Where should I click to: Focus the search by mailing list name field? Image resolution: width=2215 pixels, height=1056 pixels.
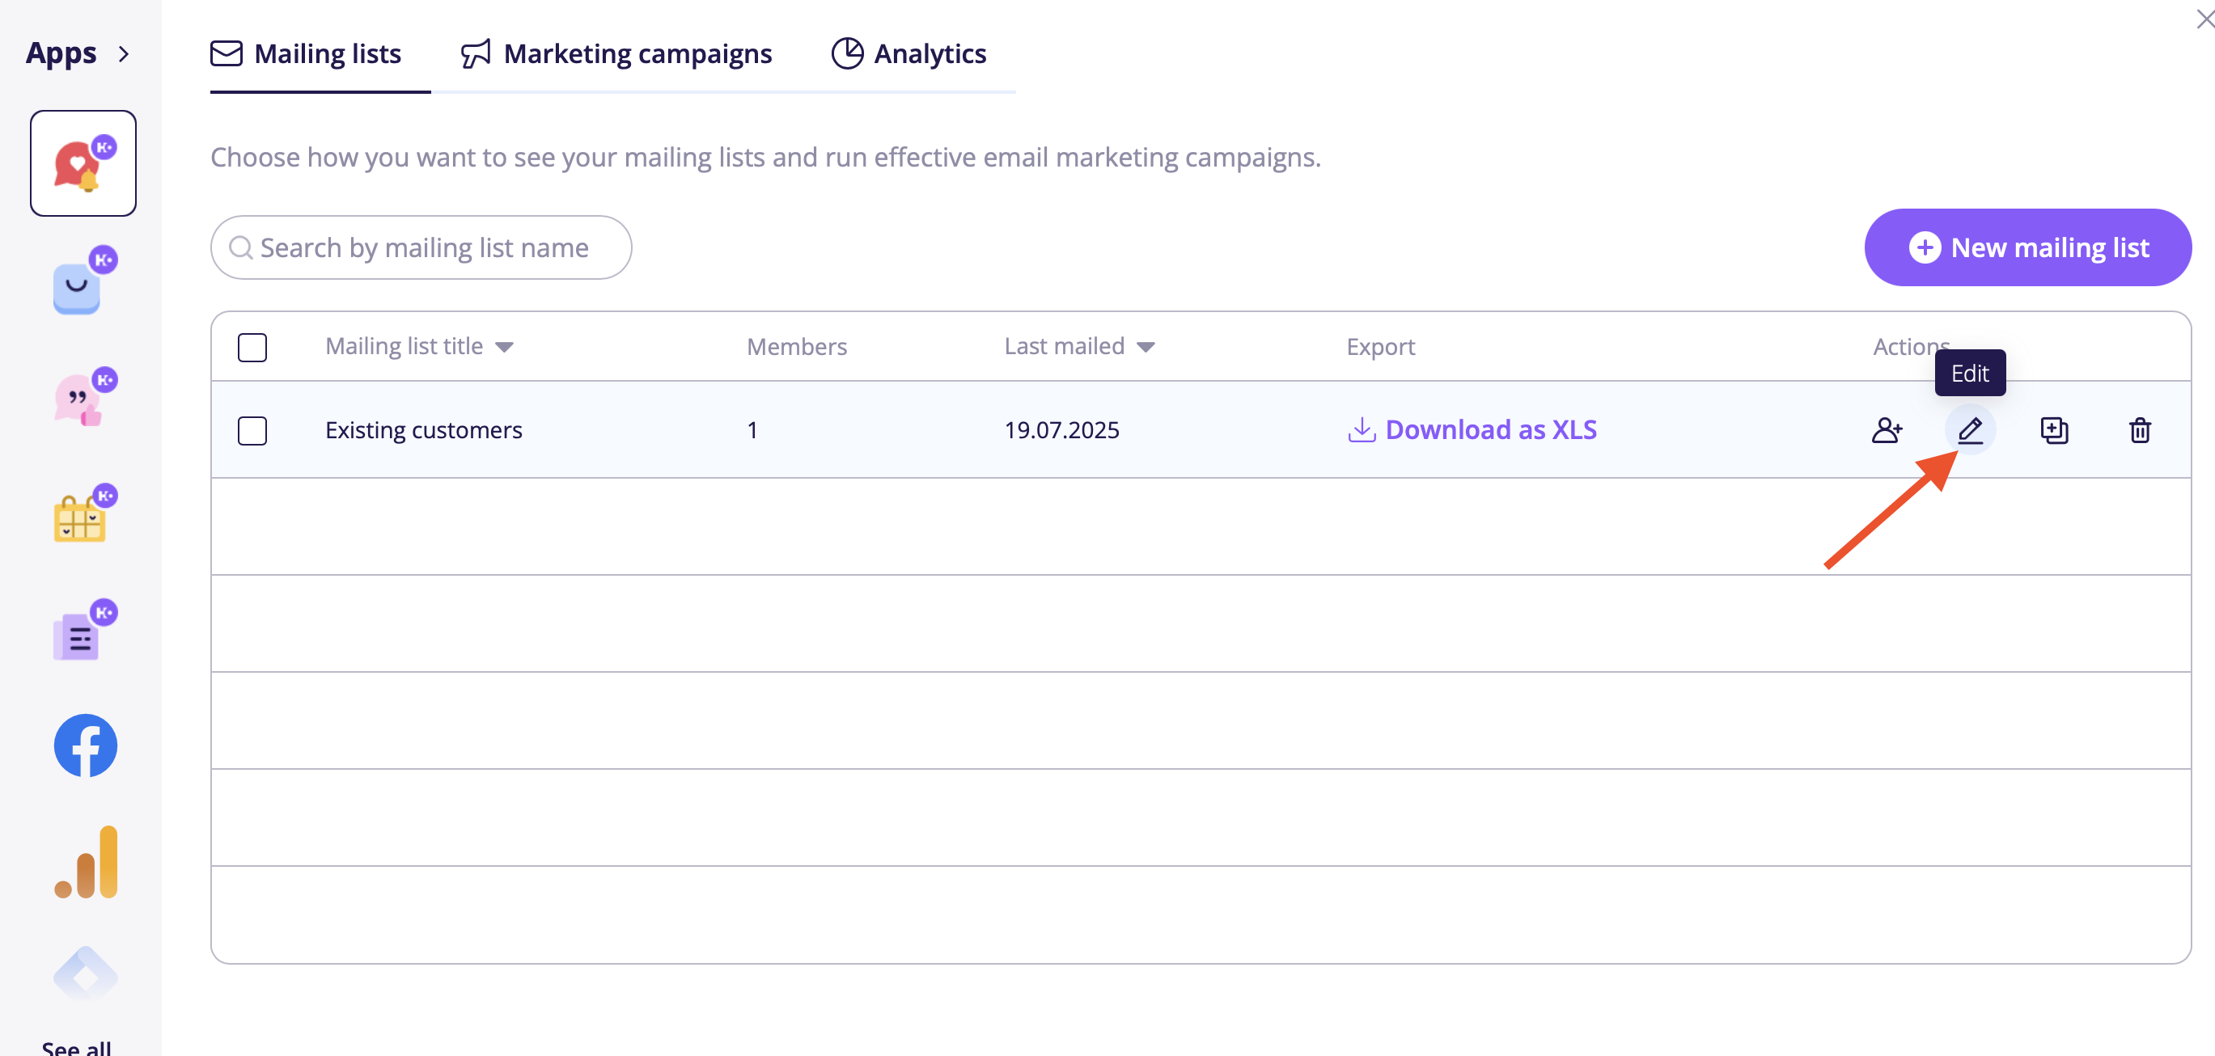(x=423, y=247)
